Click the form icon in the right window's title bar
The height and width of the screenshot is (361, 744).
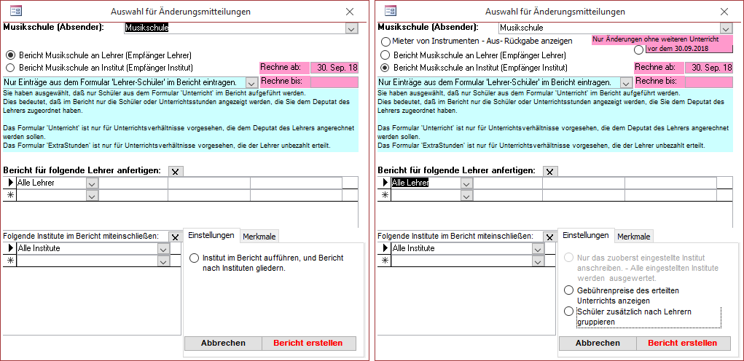coord(390,11)
